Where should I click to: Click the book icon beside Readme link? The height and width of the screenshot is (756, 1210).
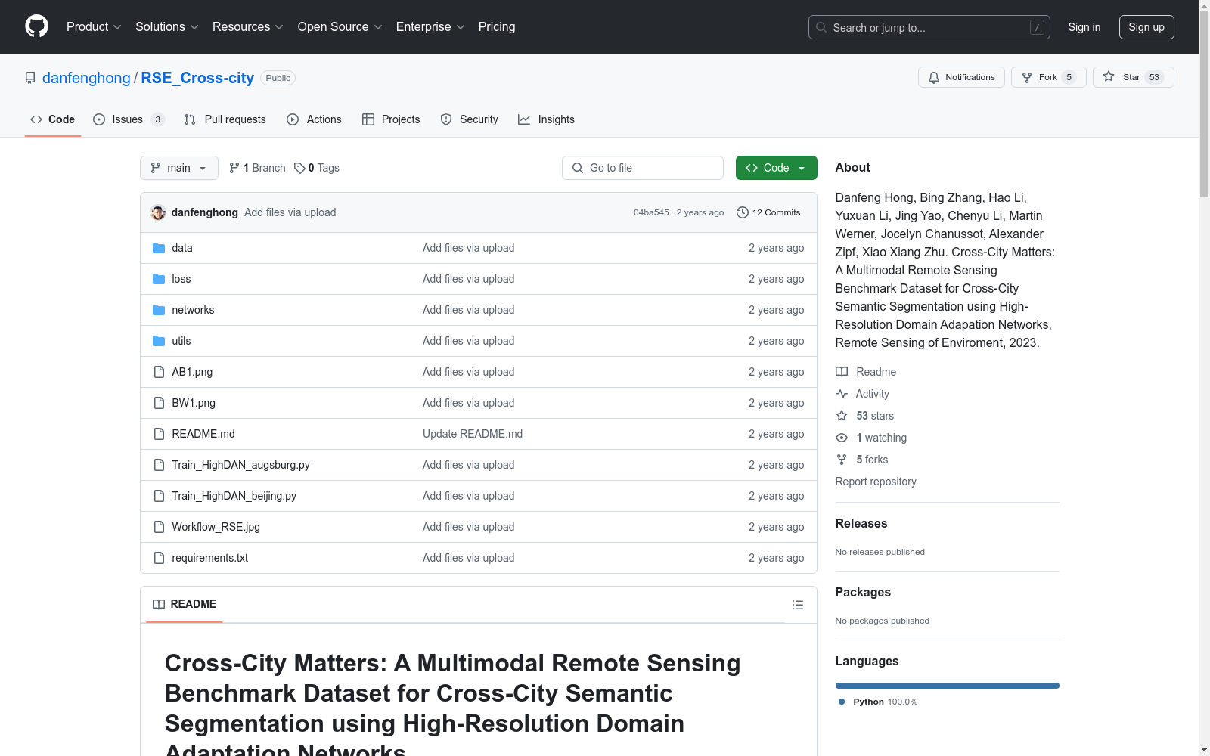coord(842,372)
